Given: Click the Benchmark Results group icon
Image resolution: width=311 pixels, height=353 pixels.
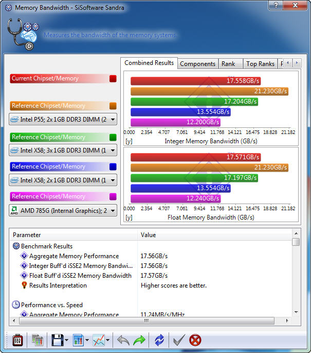Looking at the screenshot, I should [16, 246].
